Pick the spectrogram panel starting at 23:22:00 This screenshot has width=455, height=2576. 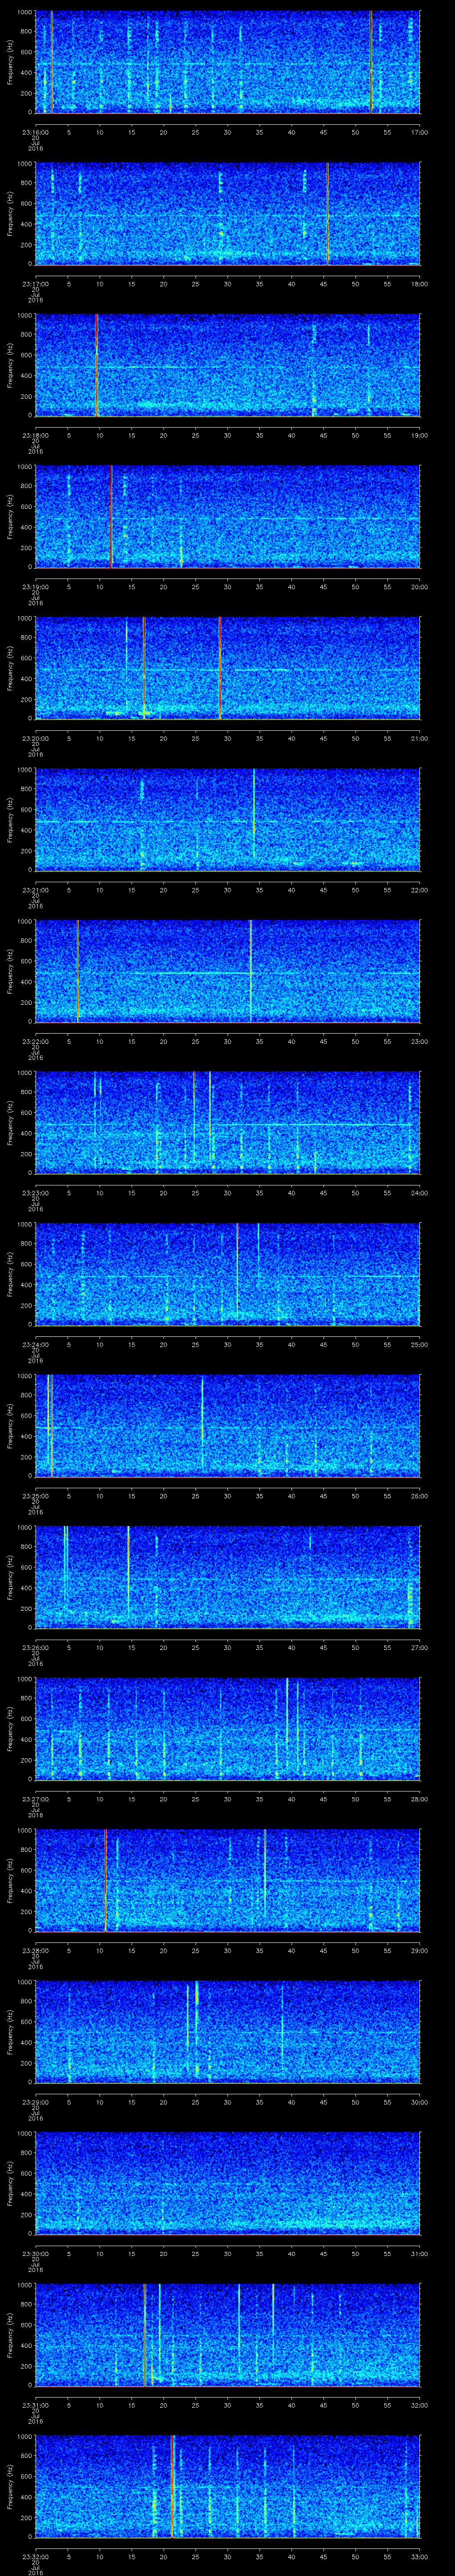228,971
